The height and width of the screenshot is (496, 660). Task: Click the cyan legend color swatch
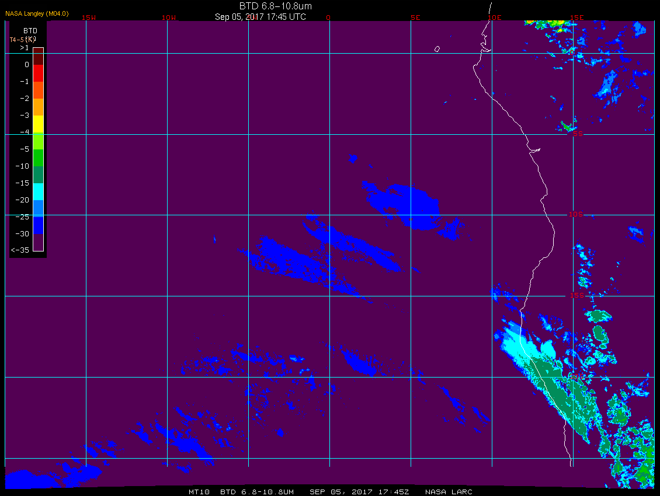coord(39,191)
